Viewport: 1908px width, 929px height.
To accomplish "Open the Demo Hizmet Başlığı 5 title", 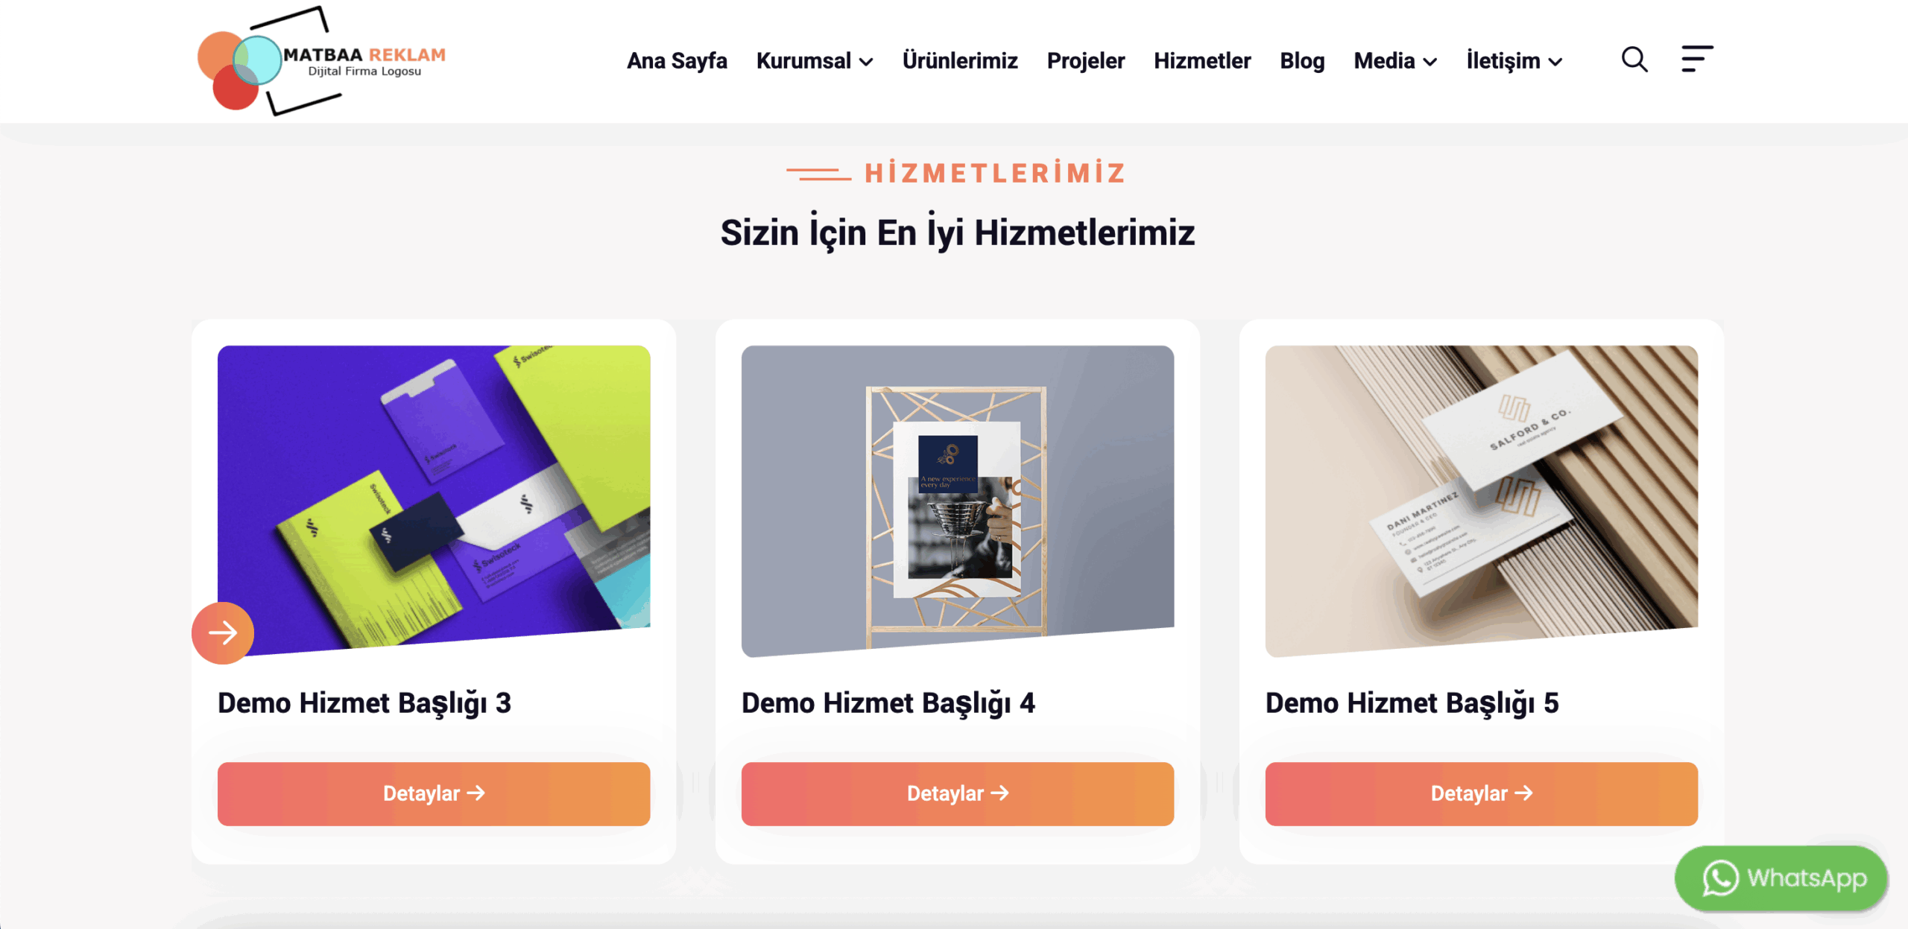I will (1412, 703).
